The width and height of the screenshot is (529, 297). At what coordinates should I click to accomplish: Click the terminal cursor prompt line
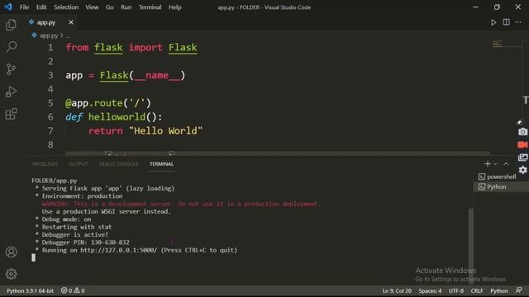tap(33, 258)
